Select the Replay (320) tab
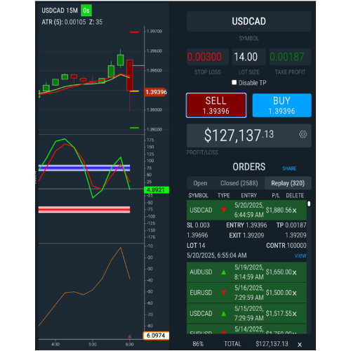351x351 pixels. pyautogui.click(x=288, y=183)
